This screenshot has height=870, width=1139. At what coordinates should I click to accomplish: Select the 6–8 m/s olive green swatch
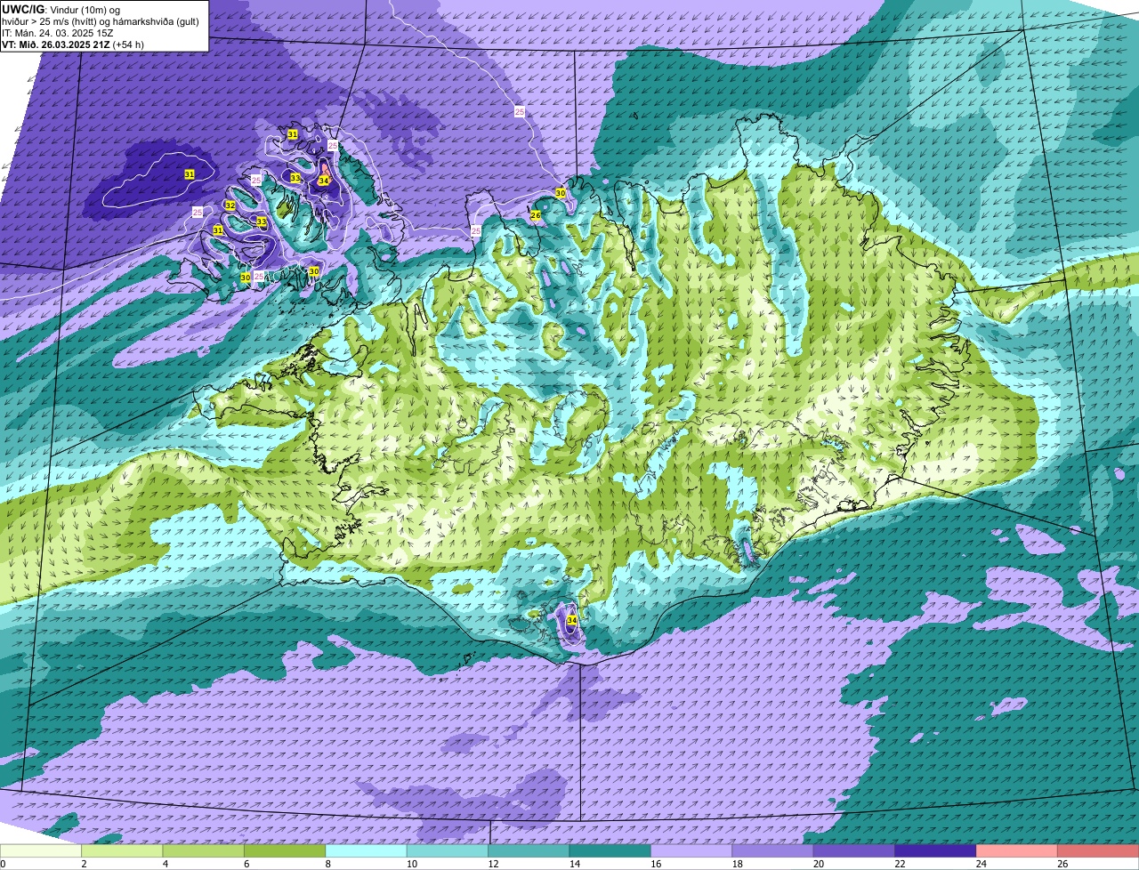click(285, 850)
